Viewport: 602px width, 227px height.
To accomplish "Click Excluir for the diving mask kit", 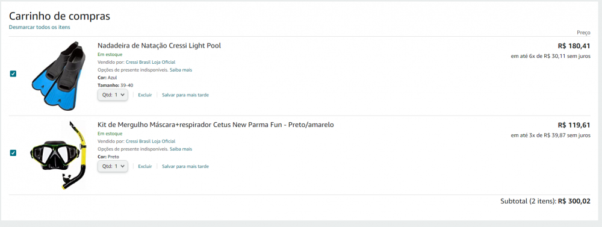I will pyautogui.click(x=145, y=166).
